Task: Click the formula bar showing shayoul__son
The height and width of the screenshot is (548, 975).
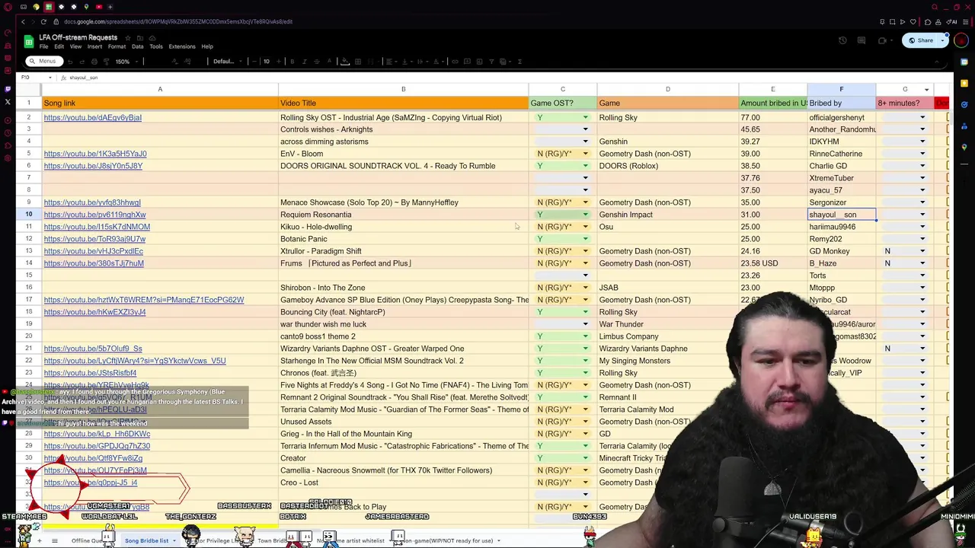Action: 503,78
